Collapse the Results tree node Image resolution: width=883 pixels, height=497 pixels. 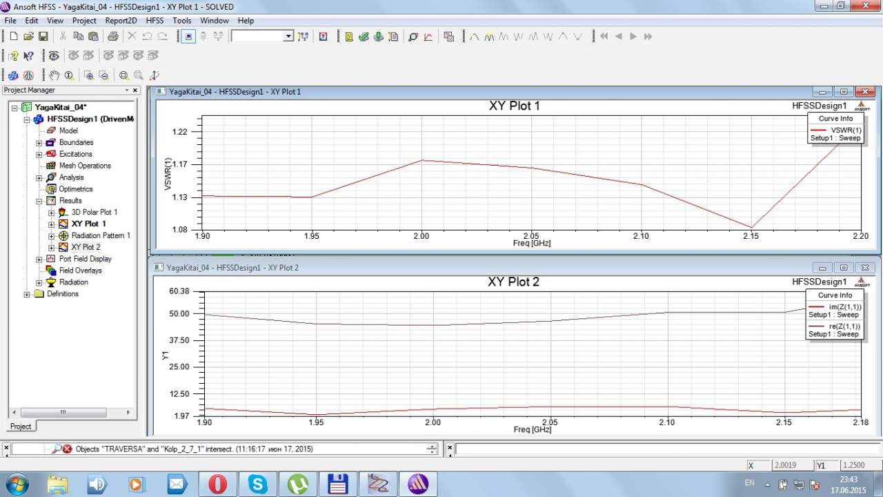click(x=39, y=201)
